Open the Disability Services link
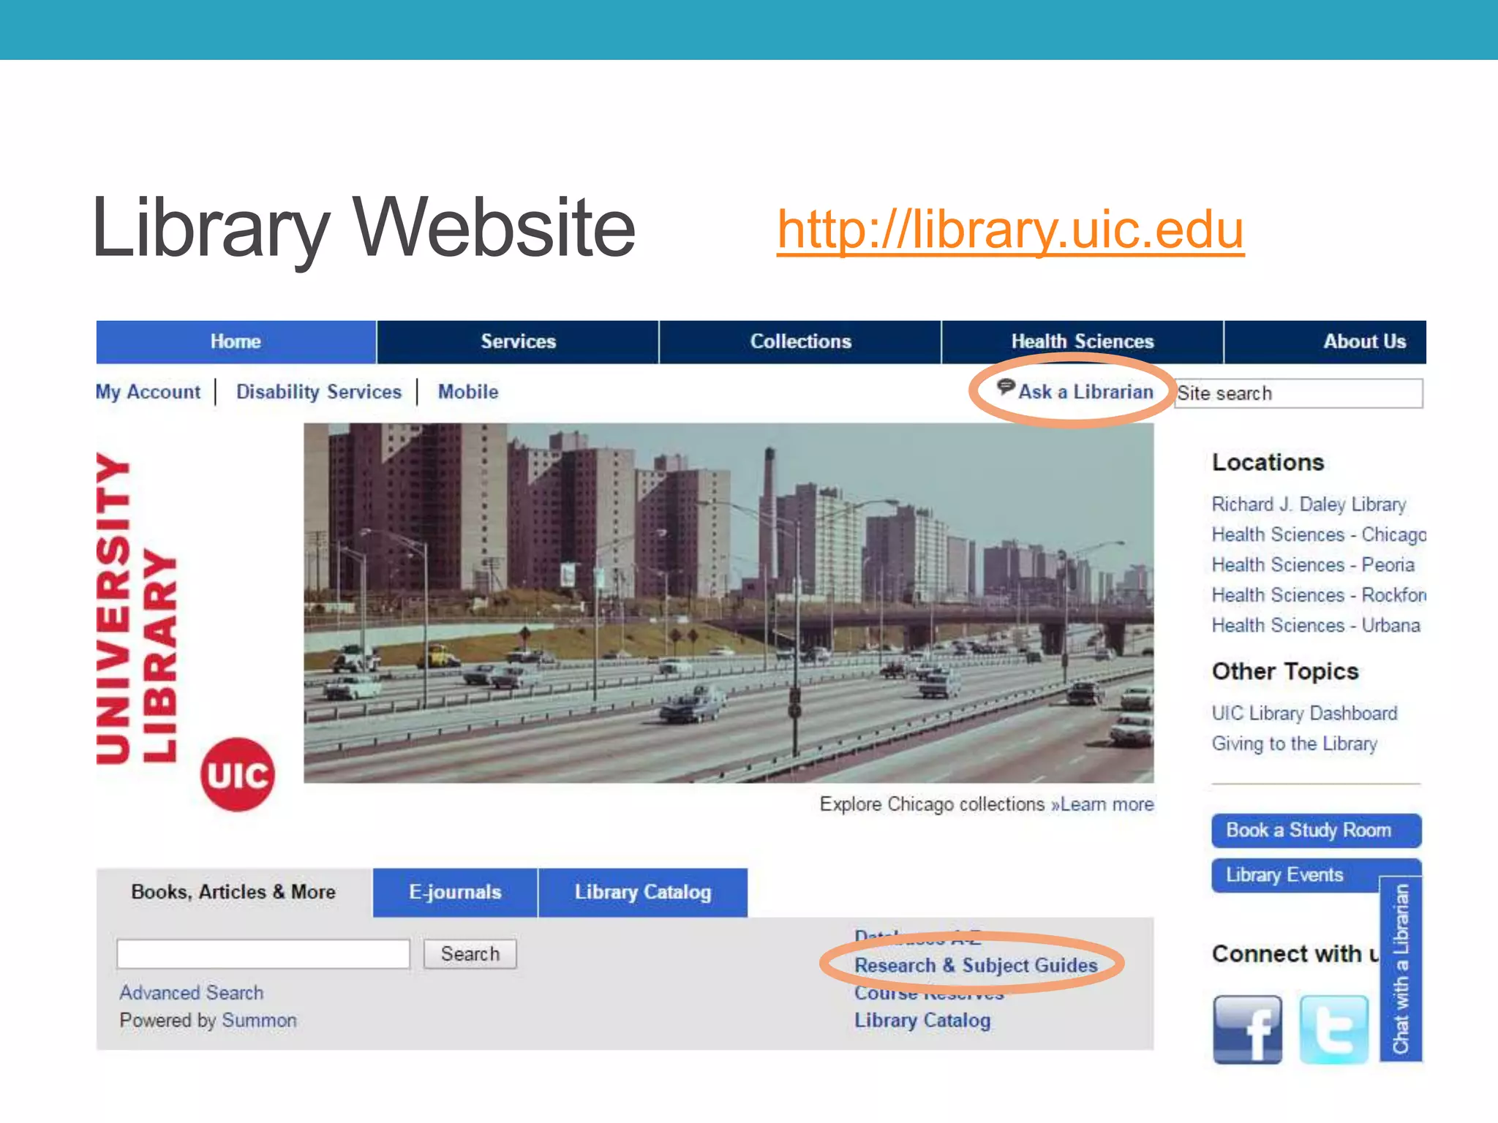Viewport: 1498px width, 1123px height. (319, 392)
